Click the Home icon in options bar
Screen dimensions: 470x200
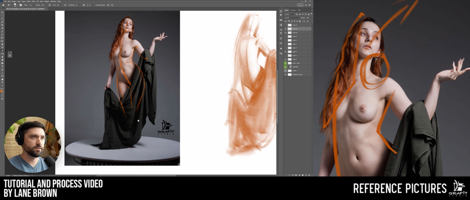coord(3,5)
